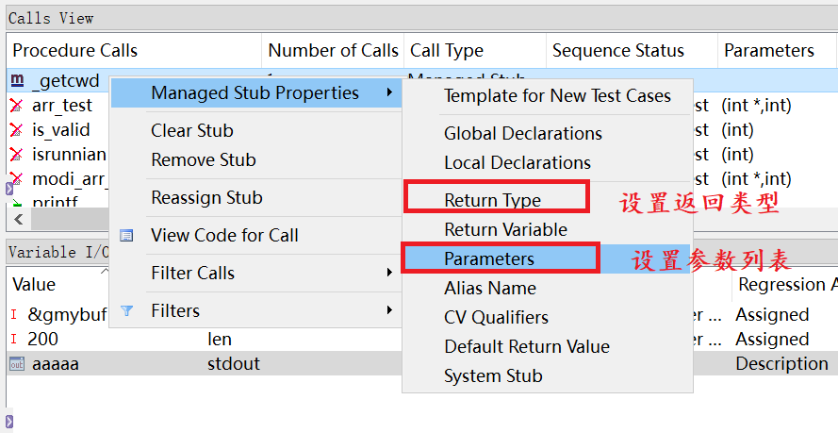Expand the Managed Stub Properties submenu arrow
Image resolution: width=838 pixels, height=433 pixels.
(389, 93)
